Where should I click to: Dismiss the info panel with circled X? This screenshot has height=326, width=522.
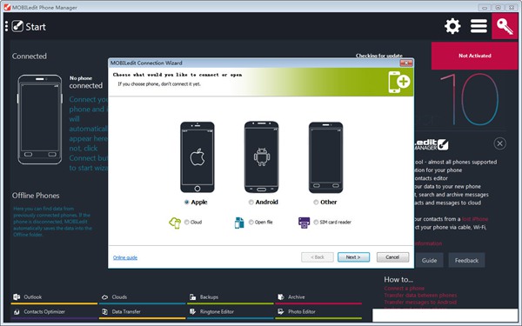[499, 143]
